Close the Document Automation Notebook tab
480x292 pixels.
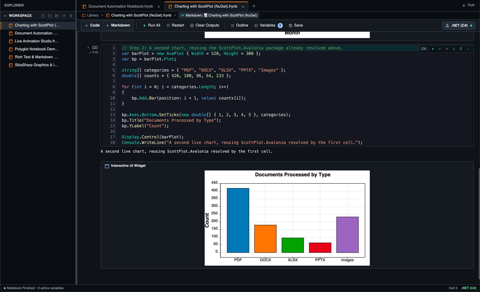[159, 7]
